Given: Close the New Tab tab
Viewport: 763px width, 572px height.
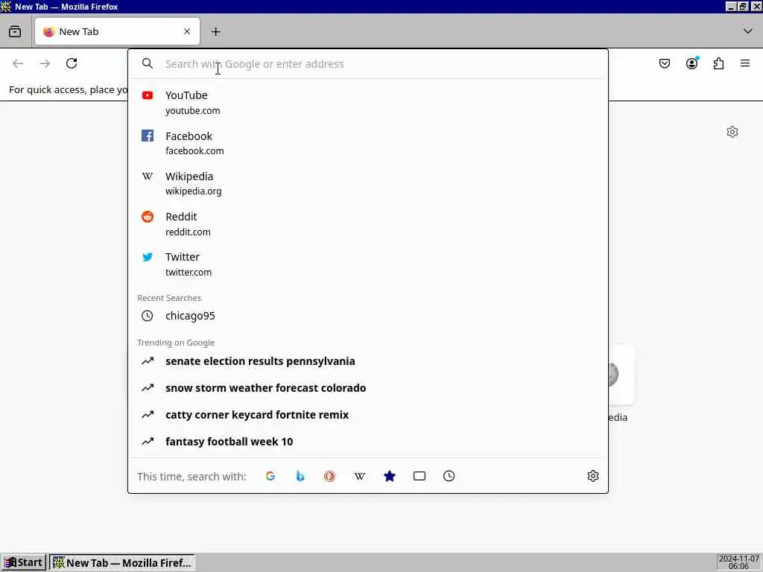Looking at the screenshot, I should pos(187,31).
